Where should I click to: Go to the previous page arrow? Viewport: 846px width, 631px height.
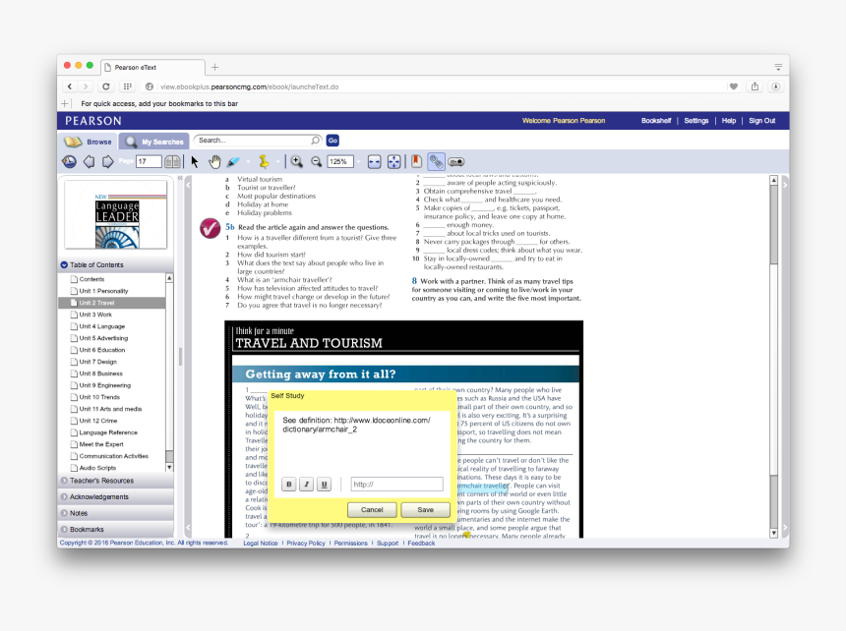click(x=89, y=161)
